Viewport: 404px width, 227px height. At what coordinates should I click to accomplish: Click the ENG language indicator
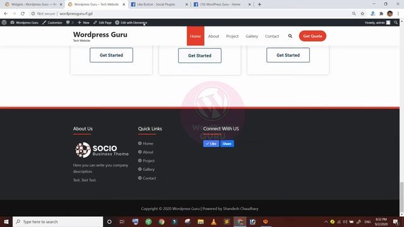pos(367,222)
